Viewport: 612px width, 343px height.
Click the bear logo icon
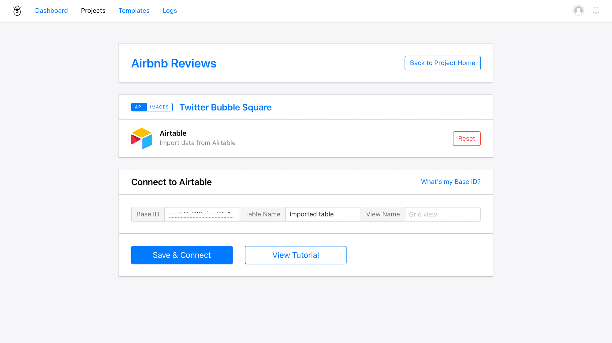click(x=17, y=11)
